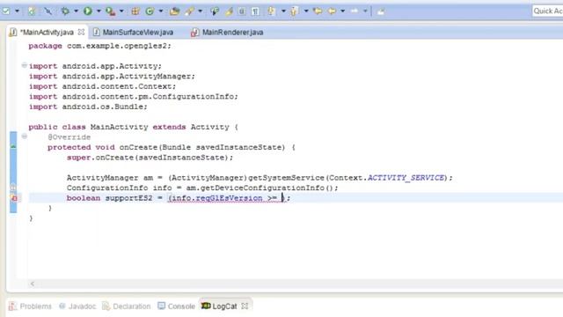Image resolution: width=563 pixels, height=317 pixels.
Task: Click the 'import android.os.Bundle;' line
Action: coord(88,107)
